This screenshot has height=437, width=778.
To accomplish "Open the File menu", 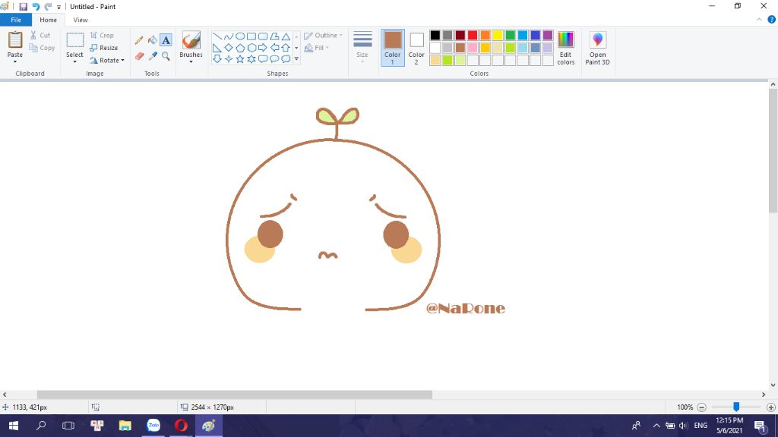I will coord(16,20).
